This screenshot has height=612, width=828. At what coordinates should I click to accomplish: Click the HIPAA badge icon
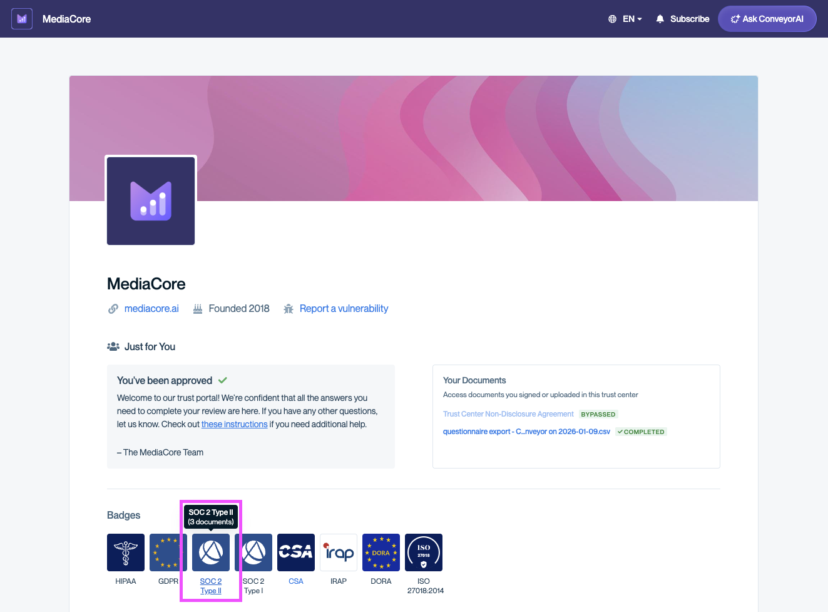click(x=126, y=552)
